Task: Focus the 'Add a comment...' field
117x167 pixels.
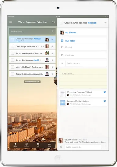Action: pos(83,147)
